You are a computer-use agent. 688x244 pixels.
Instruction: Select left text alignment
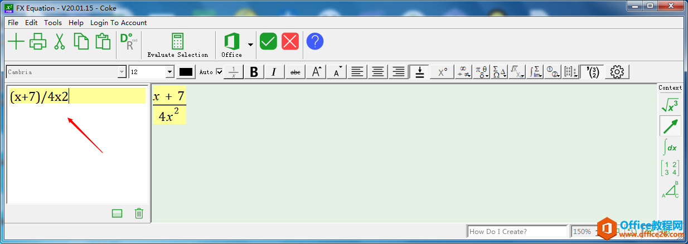point(357,72)
